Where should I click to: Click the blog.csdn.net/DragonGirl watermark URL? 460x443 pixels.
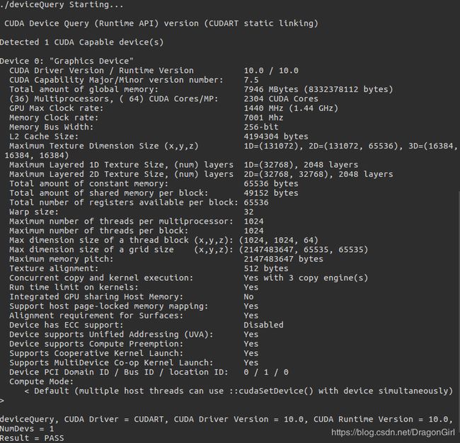point(393,432)
